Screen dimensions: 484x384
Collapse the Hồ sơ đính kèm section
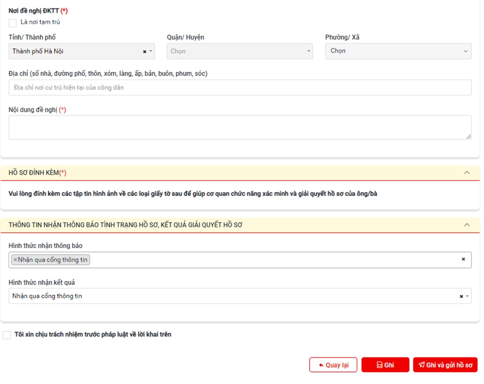(x=467, y=172)
